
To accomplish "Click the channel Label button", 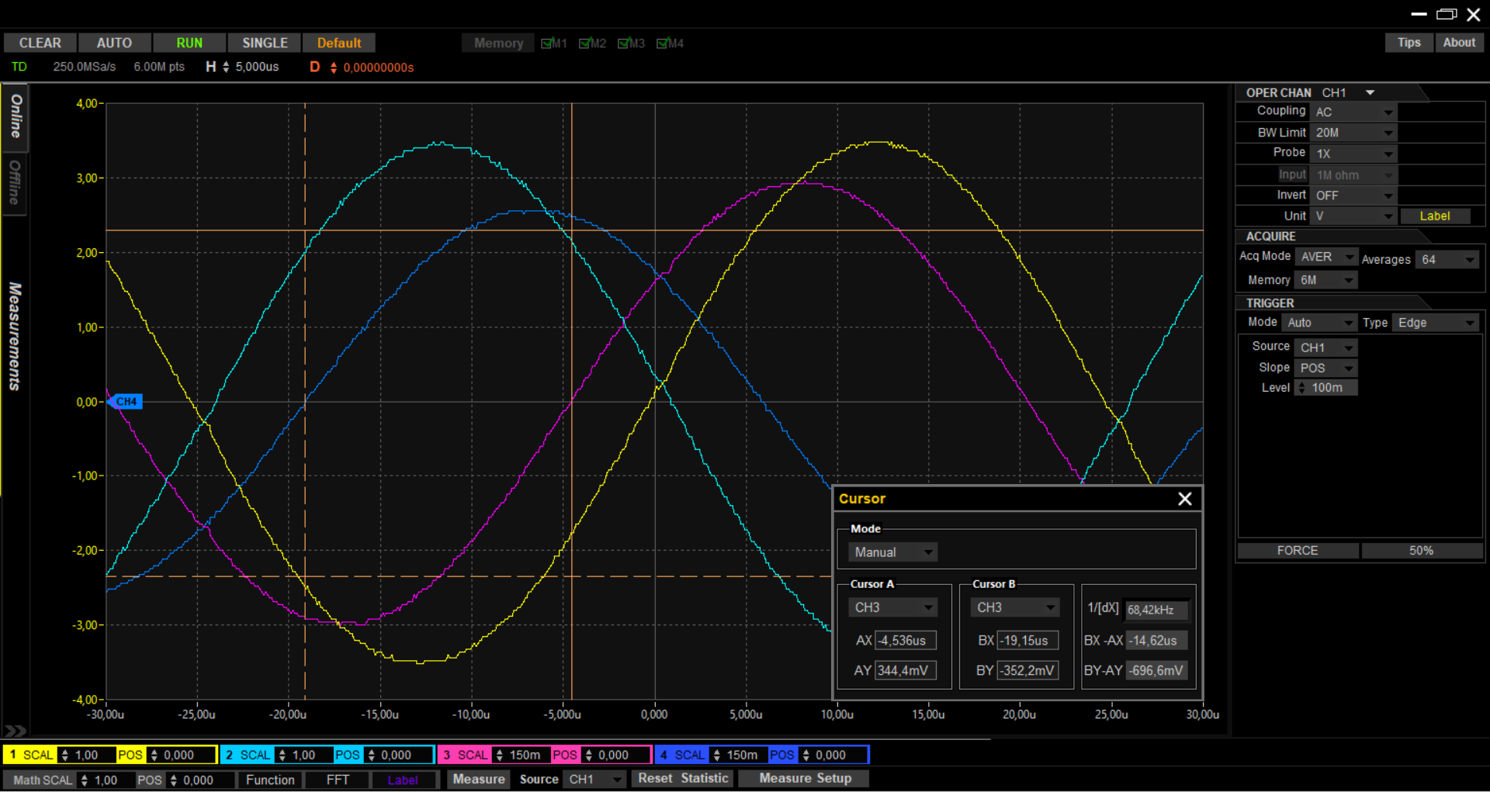I will [1435, 216].
